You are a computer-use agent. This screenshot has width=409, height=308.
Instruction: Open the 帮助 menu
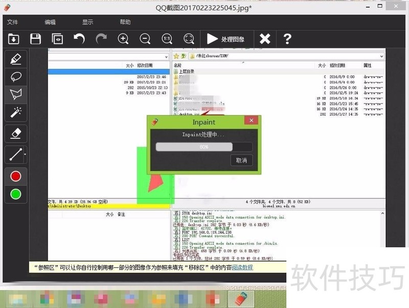(x=125, y=22)
